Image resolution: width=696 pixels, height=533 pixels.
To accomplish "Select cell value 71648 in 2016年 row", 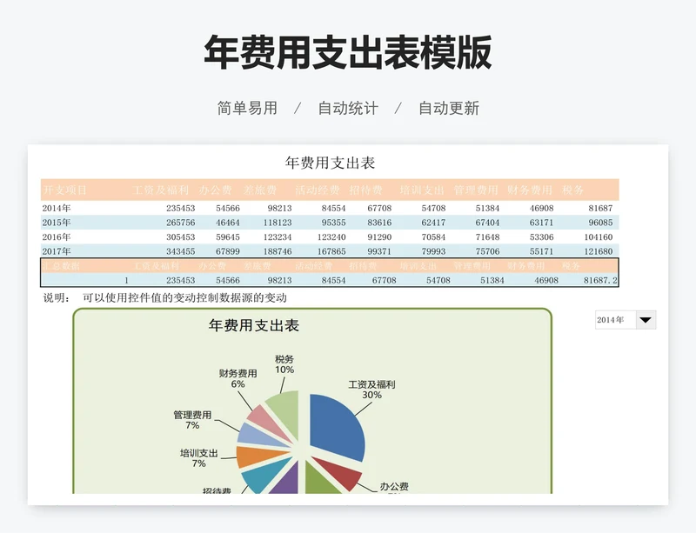I will tap(487, 237).
